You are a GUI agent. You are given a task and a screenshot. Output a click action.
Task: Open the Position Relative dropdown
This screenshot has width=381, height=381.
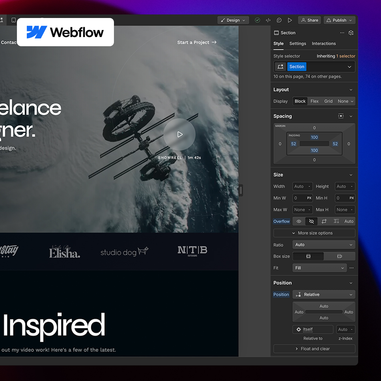pos(323,294)
